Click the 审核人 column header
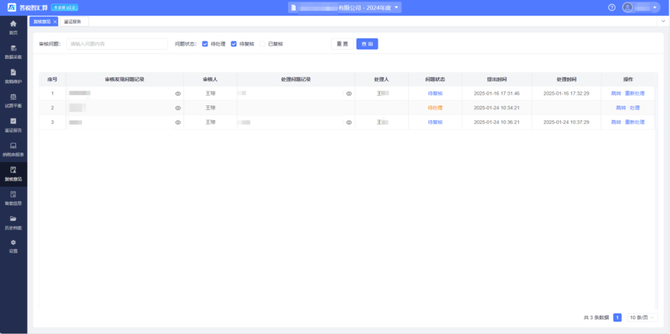This screenshot has height=334, width=670. click(x=210, y=79)
